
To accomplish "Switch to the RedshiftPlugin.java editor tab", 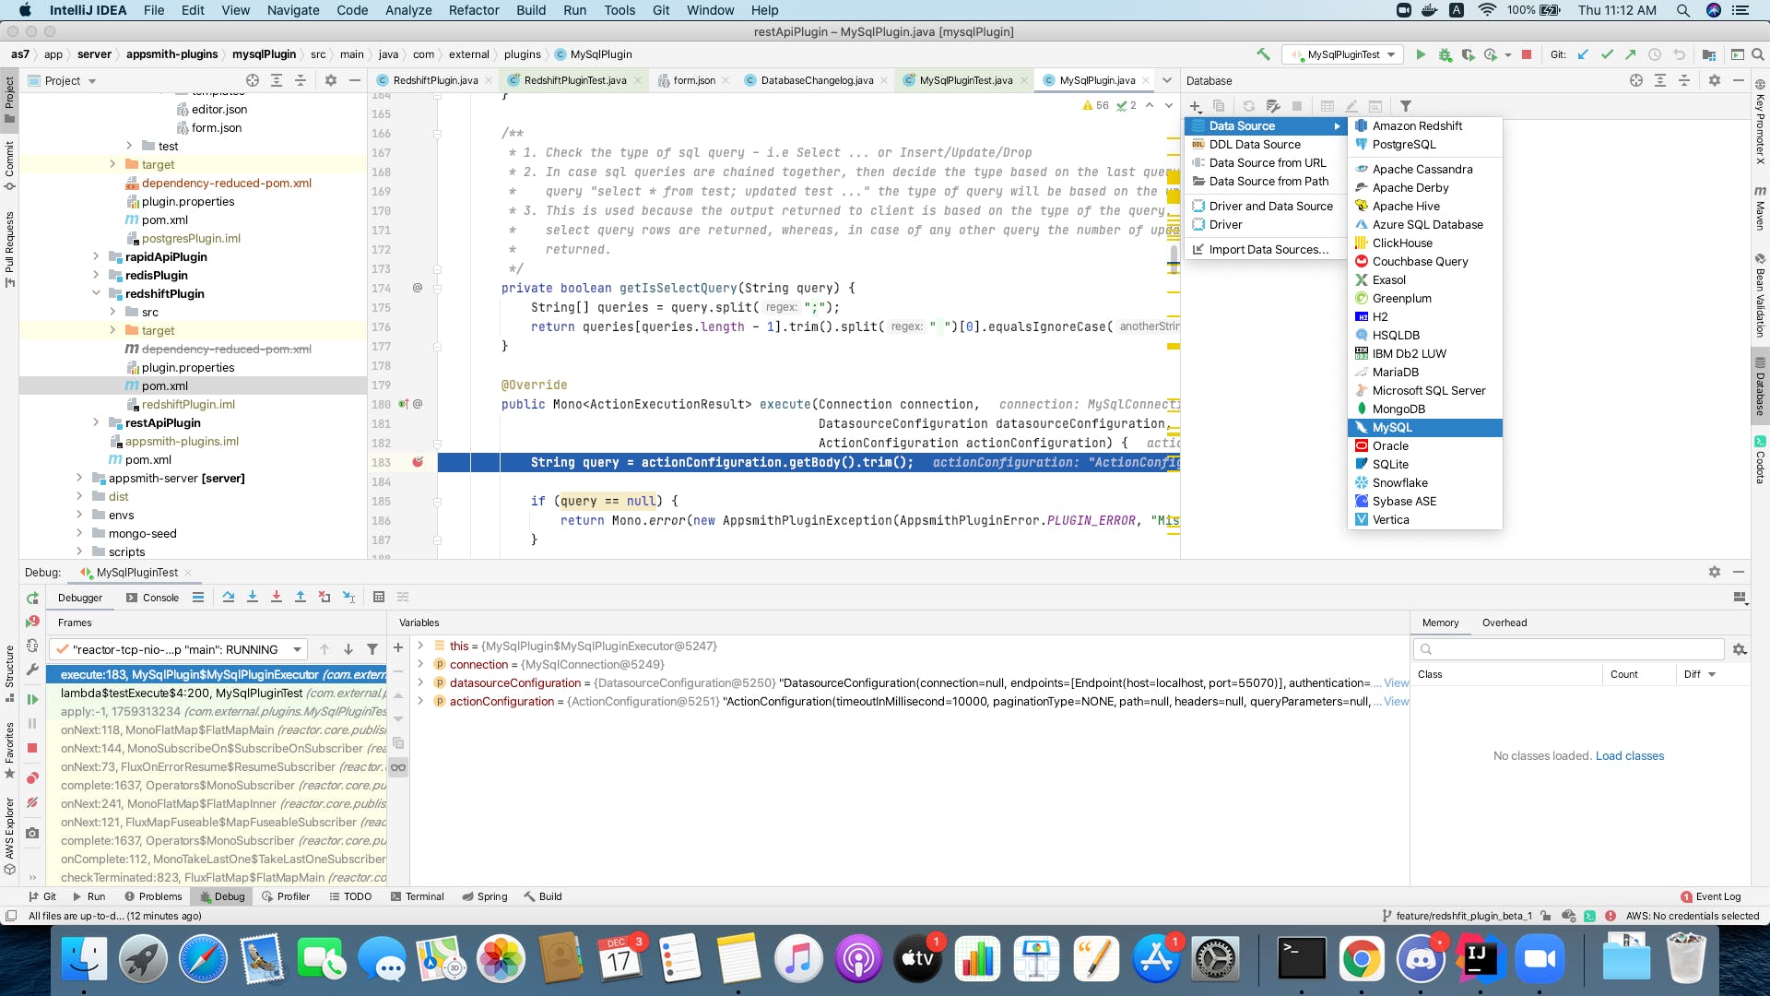I will coord(435,81).
